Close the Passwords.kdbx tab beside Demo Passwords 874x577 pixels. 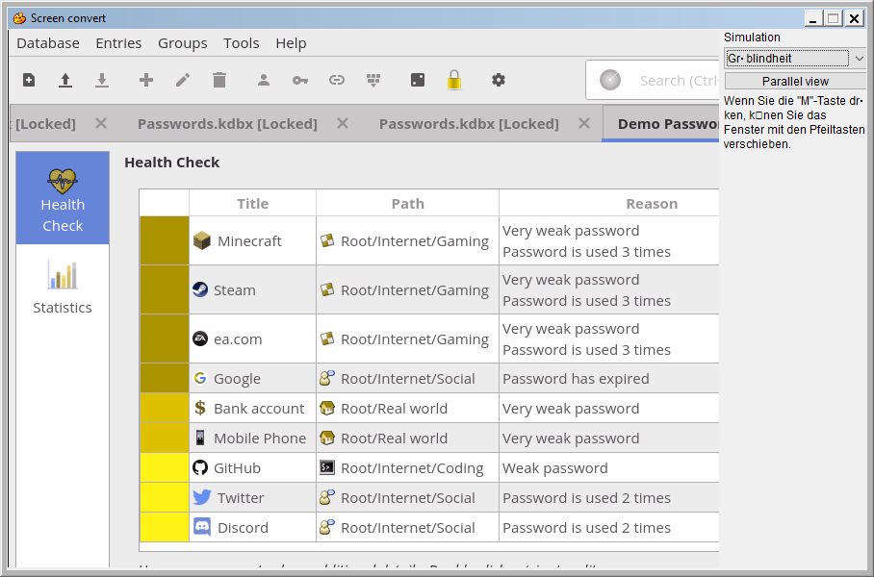584,123
